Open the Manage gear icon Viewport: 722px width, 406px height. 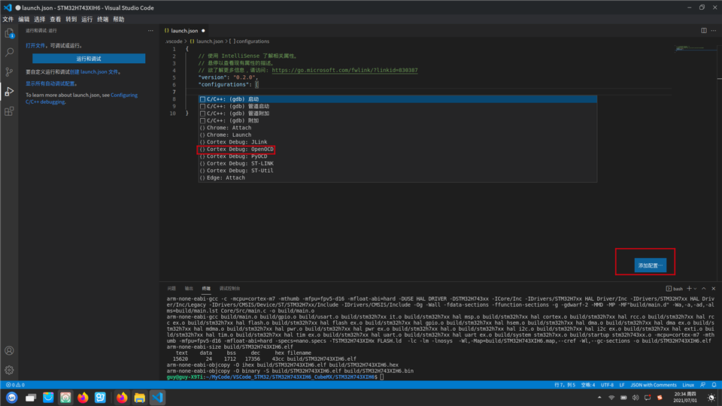[x=9, y=370]
